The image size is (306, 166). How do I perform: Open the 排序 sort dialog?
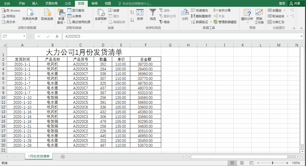click(140, 15)
